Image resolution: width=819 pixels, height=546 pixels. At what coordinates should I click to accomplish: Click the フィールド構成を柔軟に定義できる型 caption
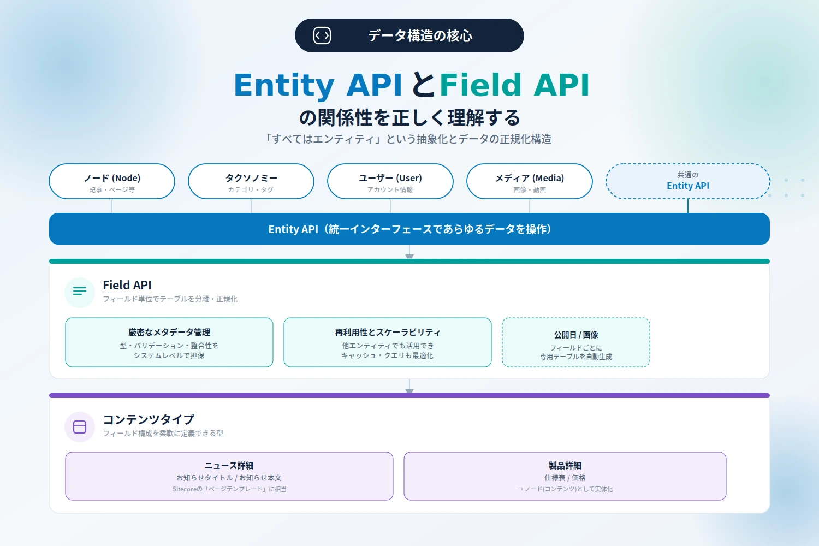point(163,434)
